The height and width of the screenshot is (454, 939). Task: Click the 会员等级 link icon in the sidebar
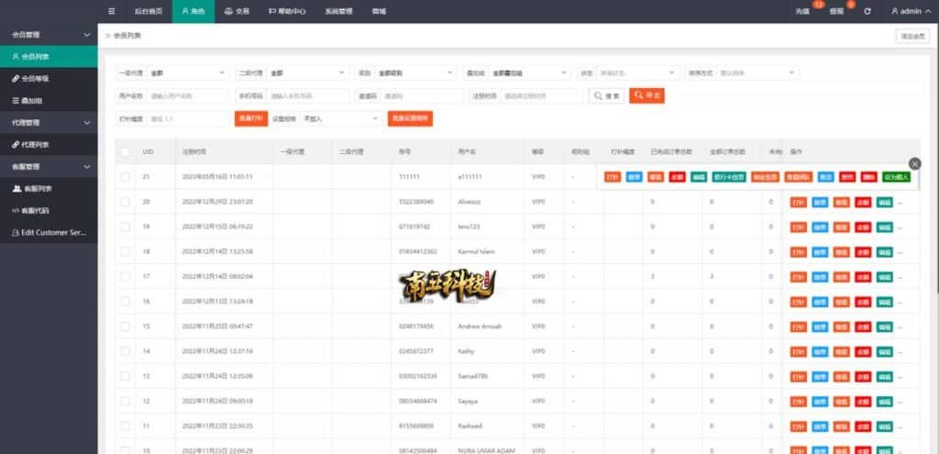point(16,79)
